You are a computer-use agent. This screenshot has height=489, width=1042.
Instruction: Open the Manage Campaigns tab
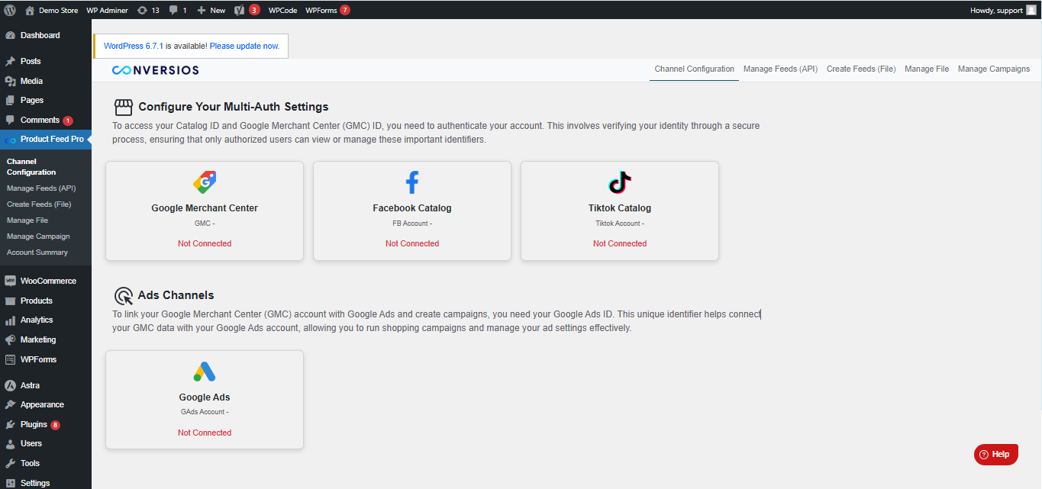994,69
